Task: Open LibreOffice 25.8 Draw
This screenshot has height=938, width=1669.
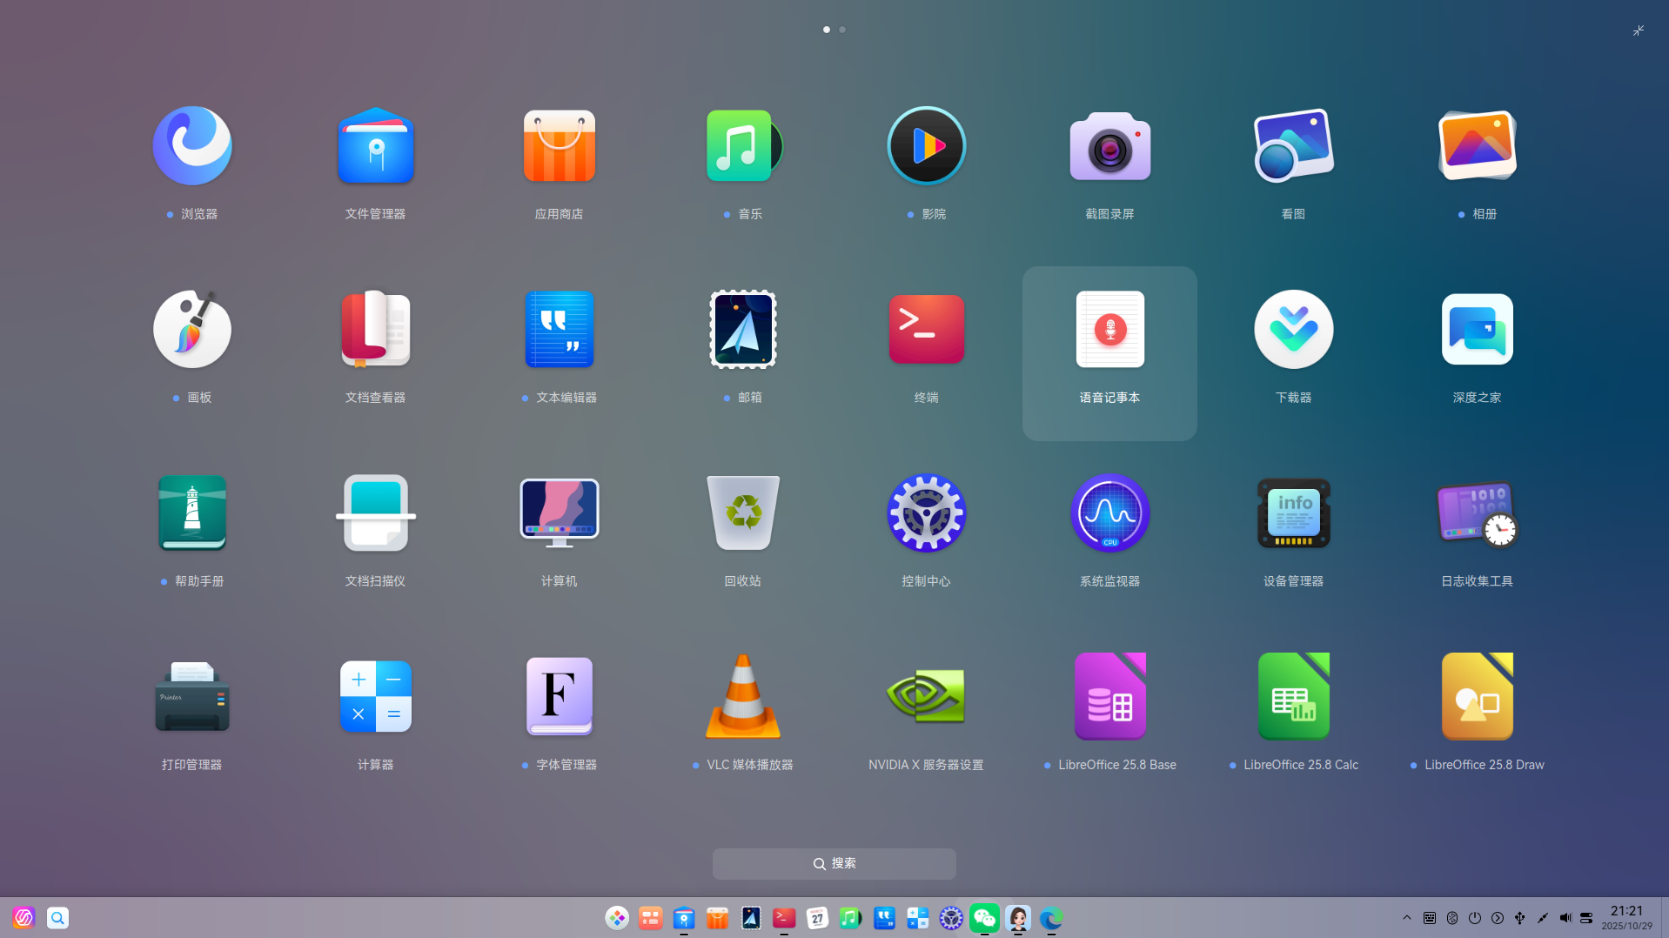Action: [x=1478, y=697]
